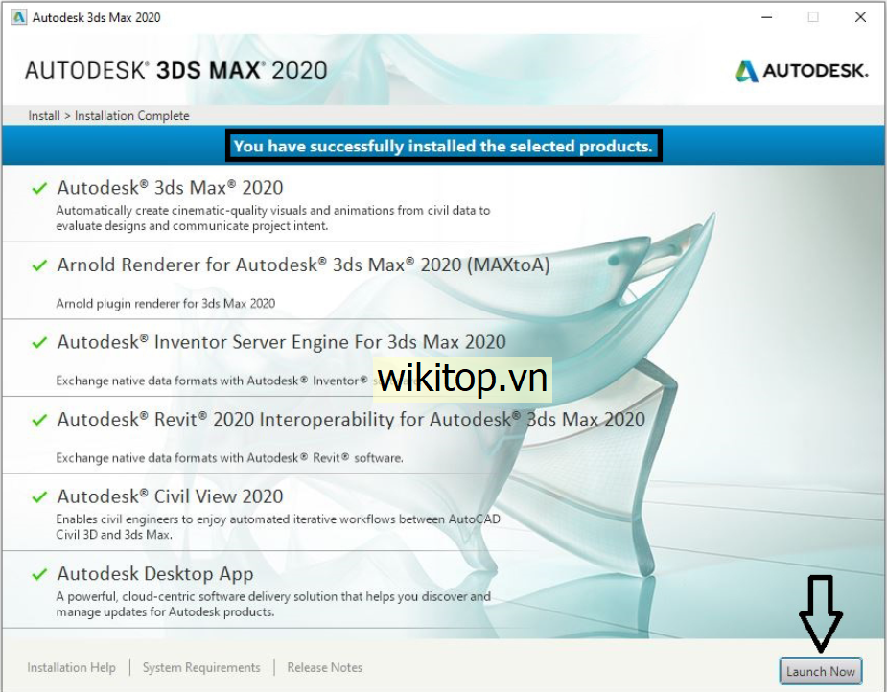Open the Installation Help link
The image size is (887, 692).
(71, 667)
